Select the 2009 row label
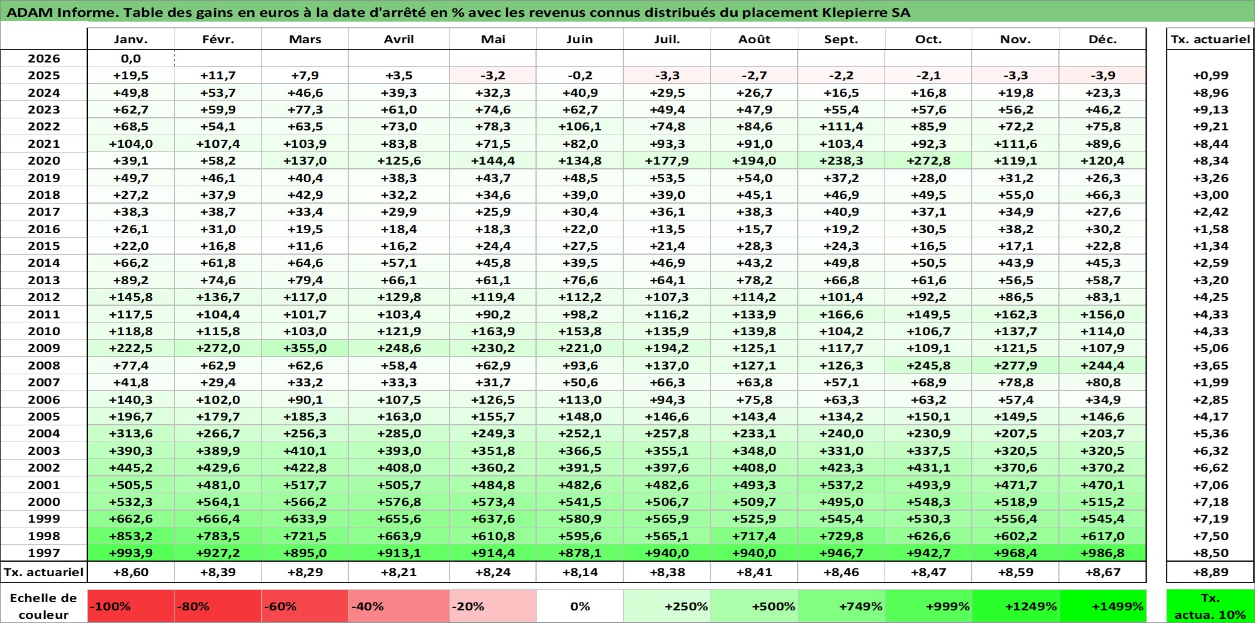Image resolution: width=1255 pixels, height=623 pixels. tap(44, 348)
